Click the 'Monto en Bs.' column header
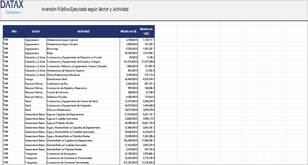The width and height of the screenshot is (308, 165). pyautogui.click(x=129, y=31)
